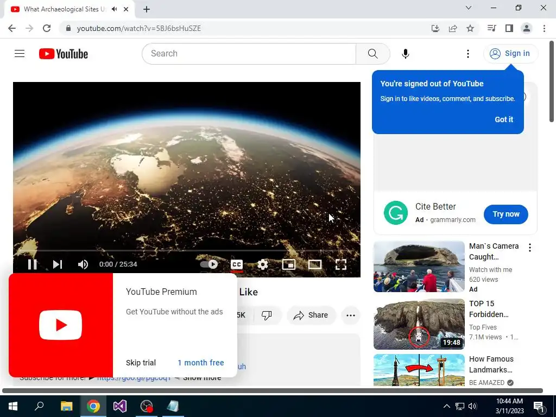Open TOP 15 Forbidden video thumbnail
Viewport: 556px width, 417px height.
(419, 324)
